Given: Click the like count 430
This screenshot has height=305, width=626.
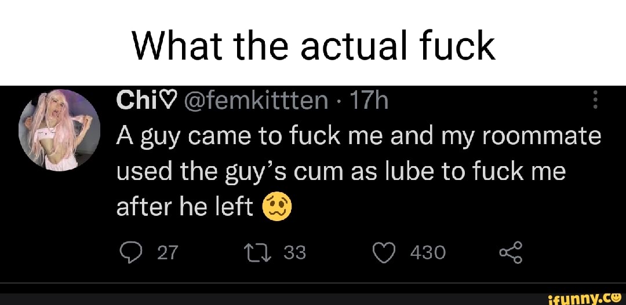Looking at the screenshot, I should coord(428,253).
